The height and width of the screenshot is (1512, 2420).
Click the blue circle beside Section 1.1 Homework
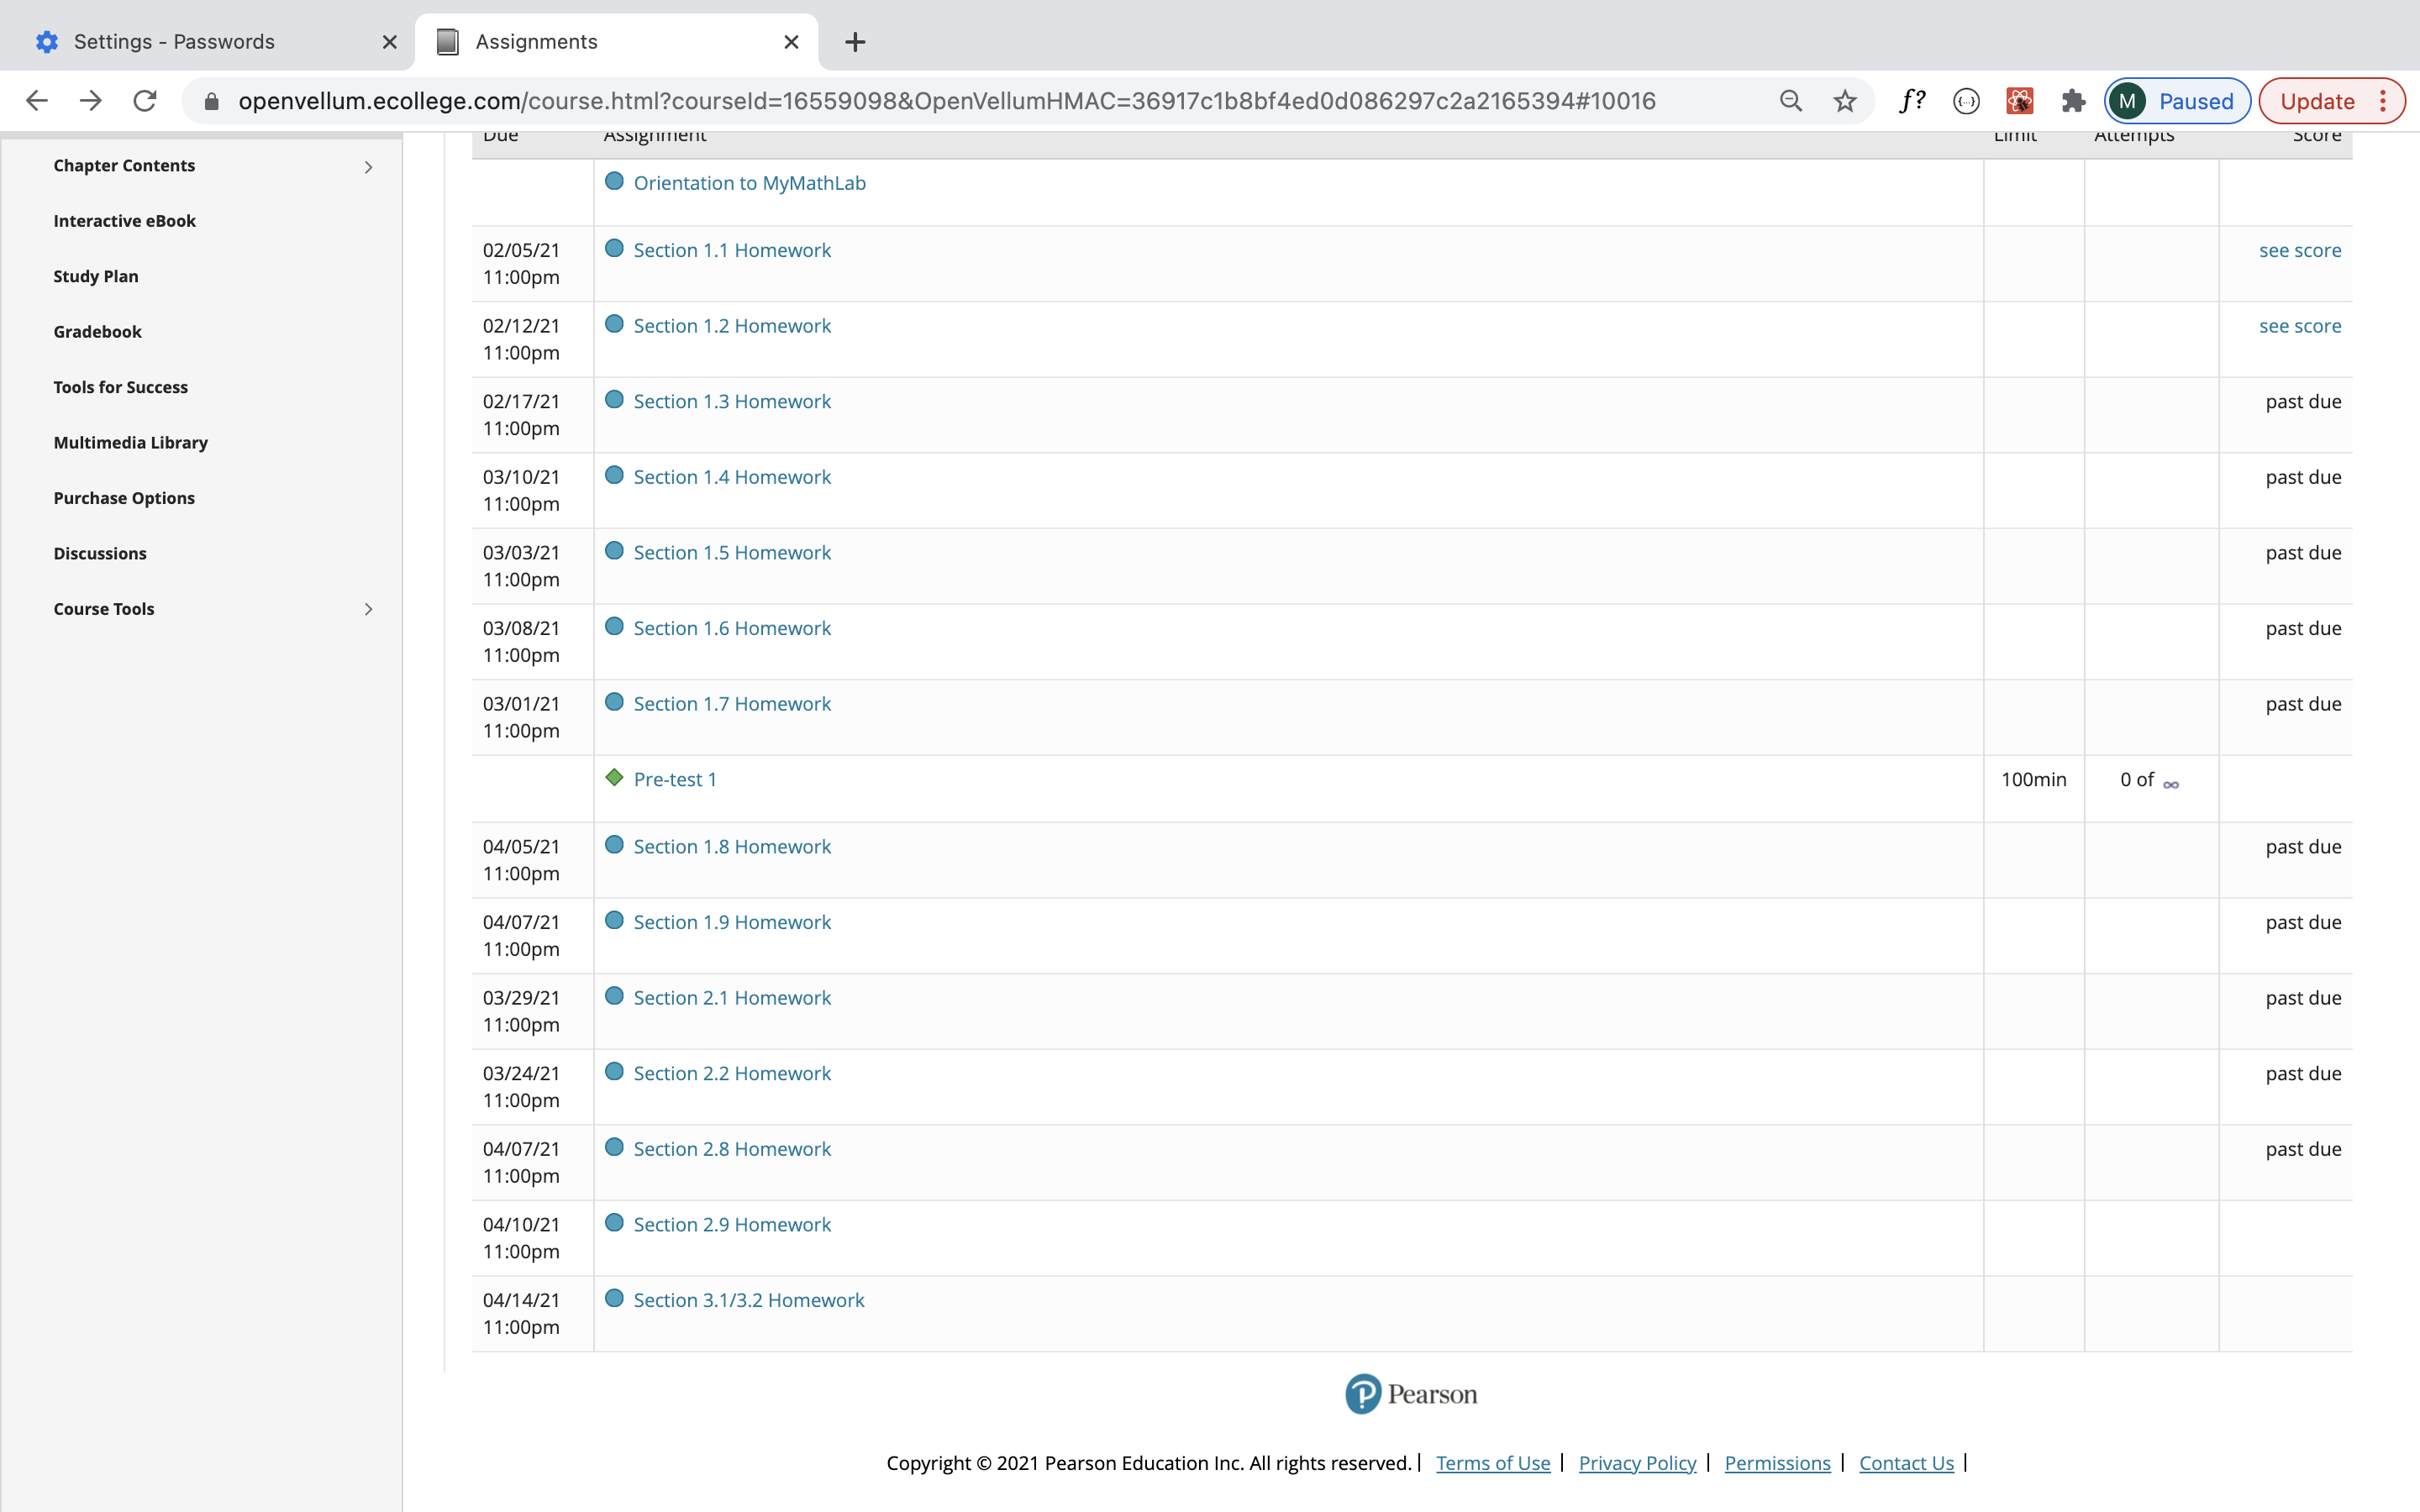coord(615,249)
